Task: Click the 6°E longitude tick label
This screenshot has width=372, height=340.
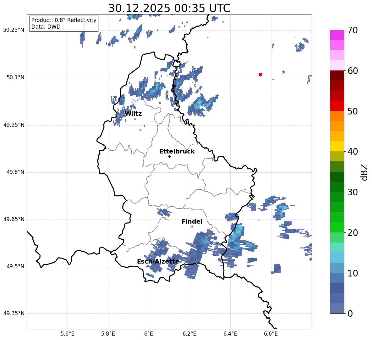Action: pyautogui.click(x=149, y=334)
